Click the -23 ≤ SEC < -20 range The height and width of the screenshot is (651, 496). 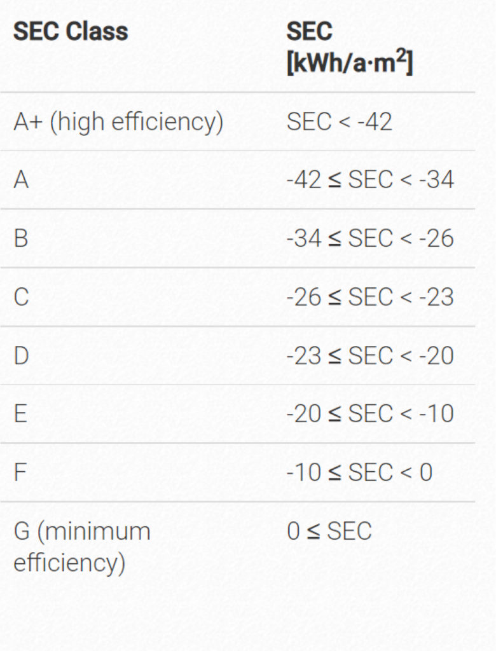point(370,356)
